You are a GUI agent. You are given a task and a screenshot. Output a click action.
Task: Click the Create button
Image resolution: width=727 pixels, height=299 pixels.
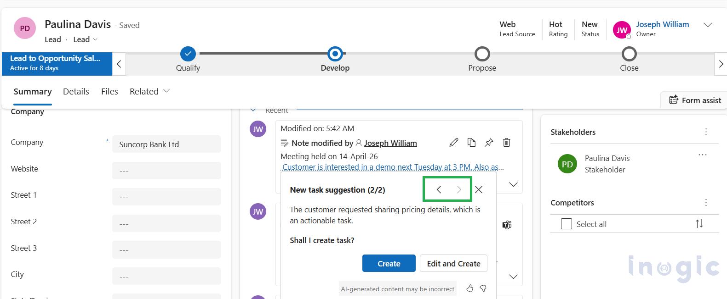tap(389, 263)
